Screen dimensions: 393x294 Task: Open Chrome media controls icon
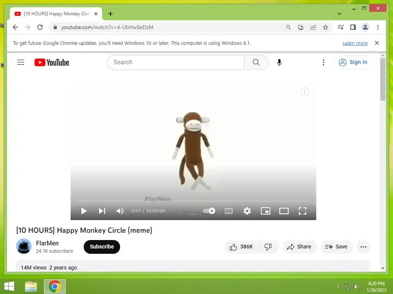[341, 27]
